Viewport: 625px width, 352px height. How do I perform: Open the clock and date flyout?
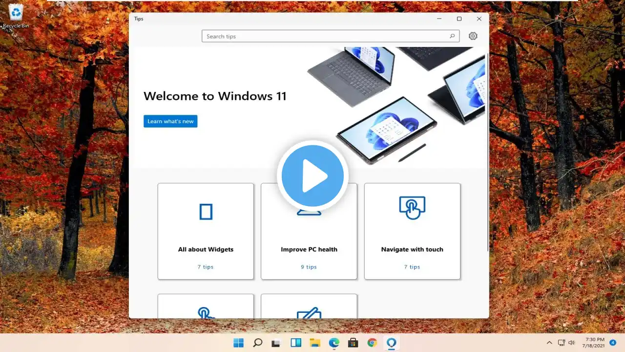coord(593,343)
